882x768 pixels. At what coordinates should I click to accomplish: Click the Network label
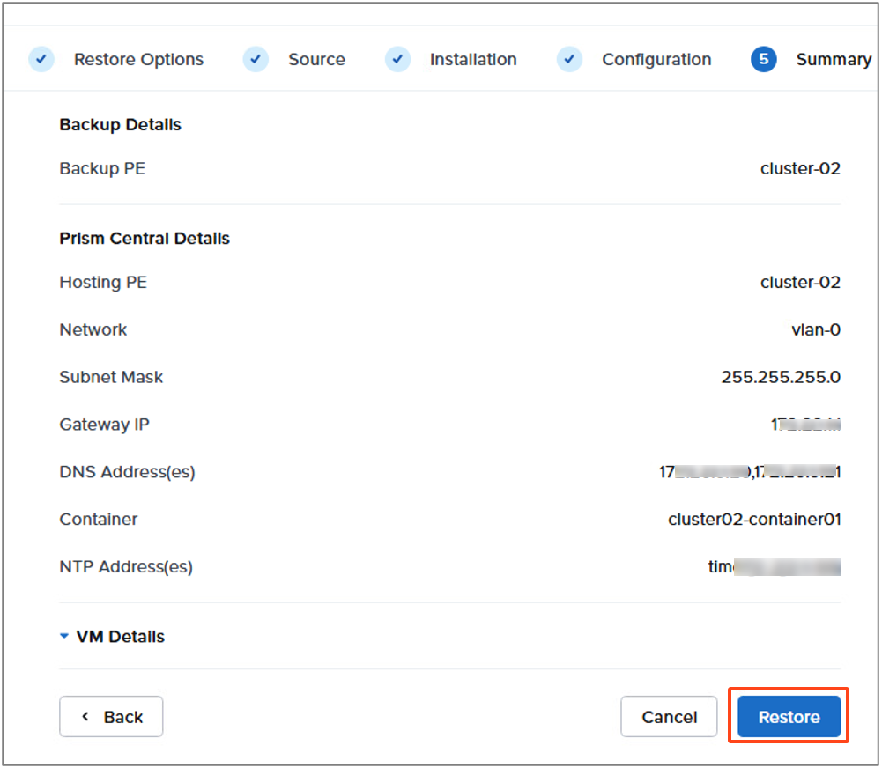[93, 329]
